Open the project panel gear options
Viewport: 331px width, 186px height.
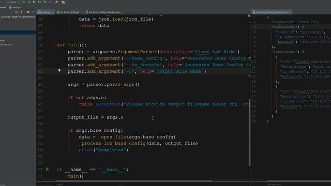click(28, 12)
